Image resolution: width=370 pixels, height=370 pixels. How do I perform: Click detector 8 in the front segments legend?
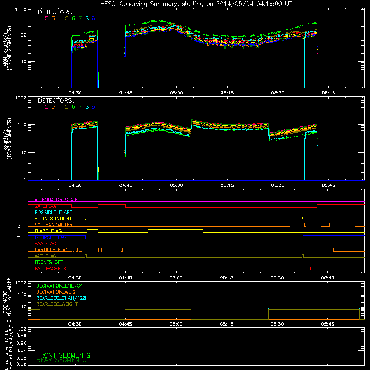[x=87, y=18]
